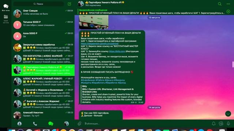This screenshot has width=234, height=131.
Task: Click the channel avatar in the header
Action: (81, 4)
